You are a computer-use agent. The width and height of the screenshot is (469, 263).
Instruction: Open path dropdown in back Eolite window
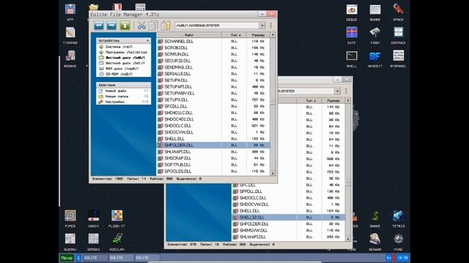(337, 91)
